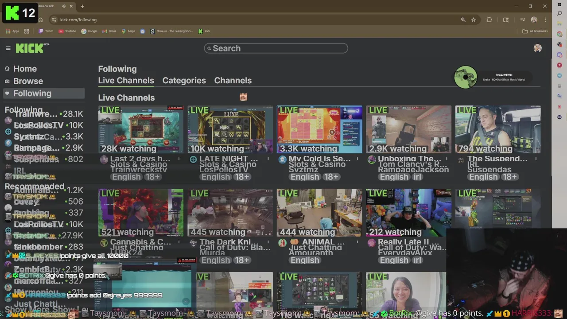Open Chrome side search icon in toolbar

point(506,19)
